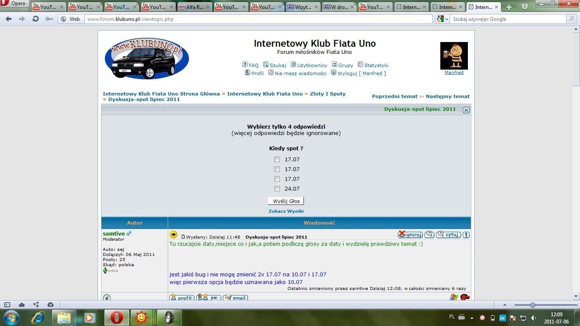
Task: Open a new tab with the plus button
Action: [509, 7]
